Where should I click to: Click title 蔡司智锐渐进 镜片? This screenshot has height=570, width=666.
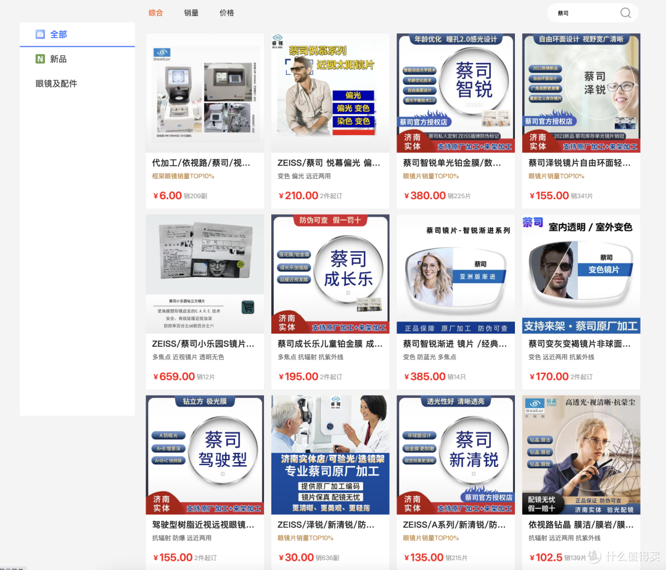pyautogui.click(x=455, y=344)
